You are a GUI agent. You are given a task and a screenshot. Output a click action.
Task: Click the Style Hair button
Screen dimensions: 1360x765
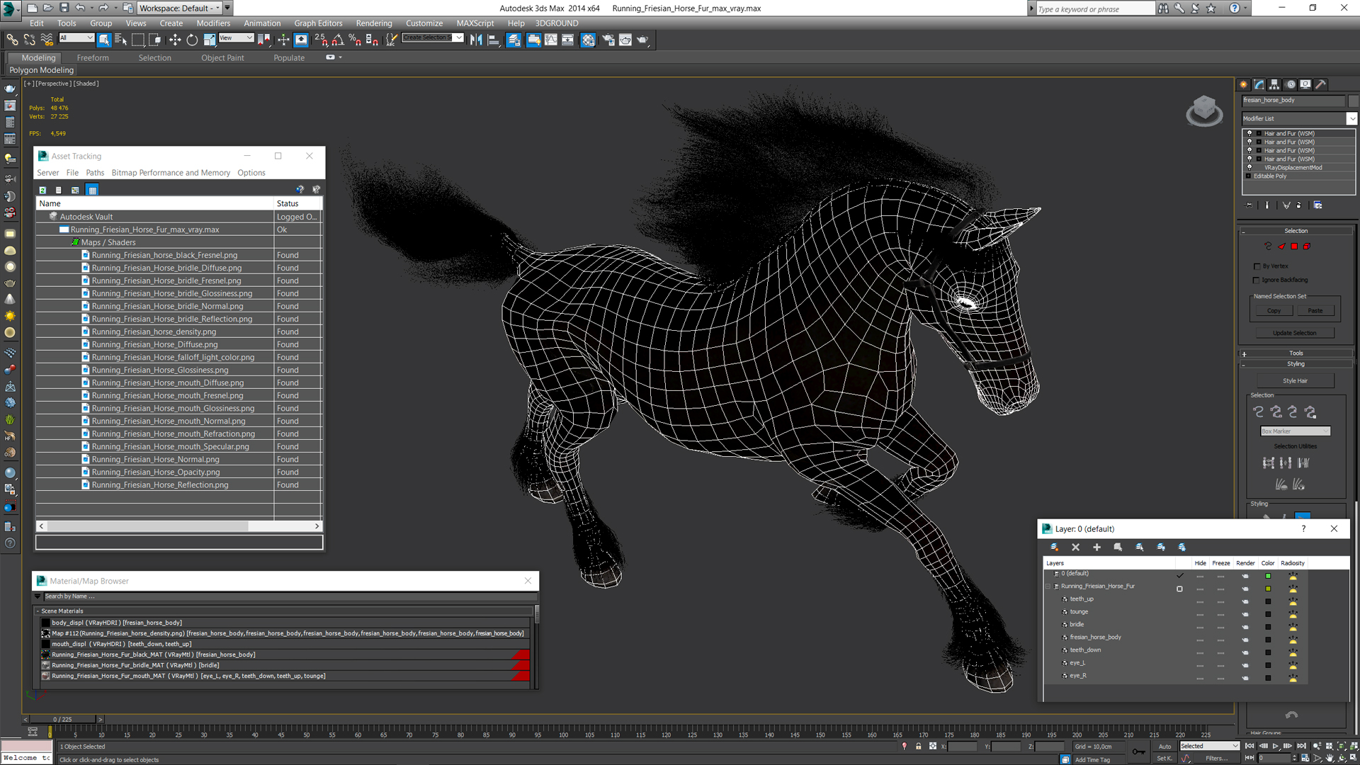1295,381
